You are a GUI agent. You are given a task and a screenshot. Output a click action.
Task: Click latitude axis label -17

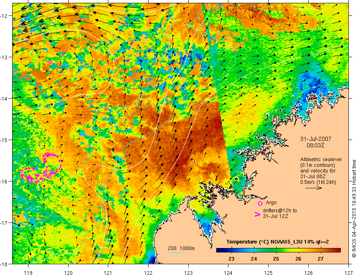[4, 223]
